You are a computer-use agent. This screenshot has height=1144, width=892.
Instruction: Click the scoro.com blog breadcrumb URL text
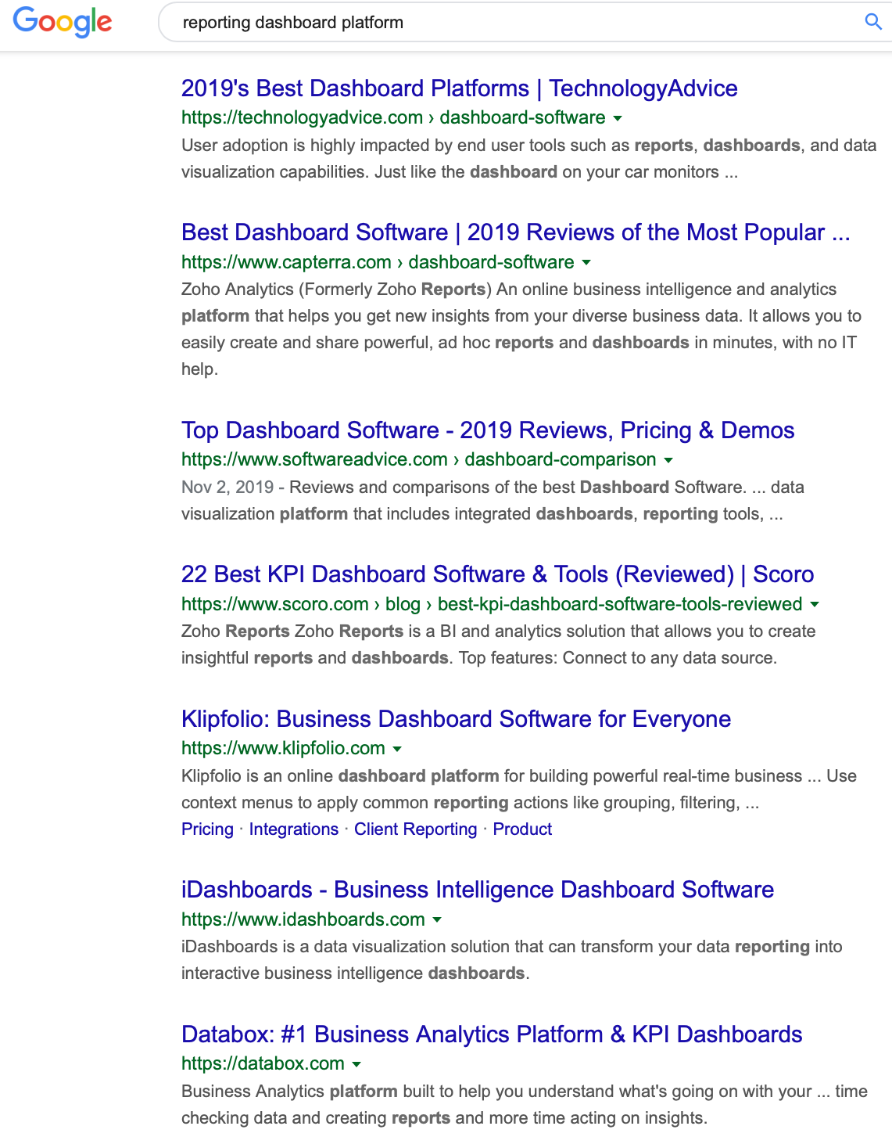point(492,604)
